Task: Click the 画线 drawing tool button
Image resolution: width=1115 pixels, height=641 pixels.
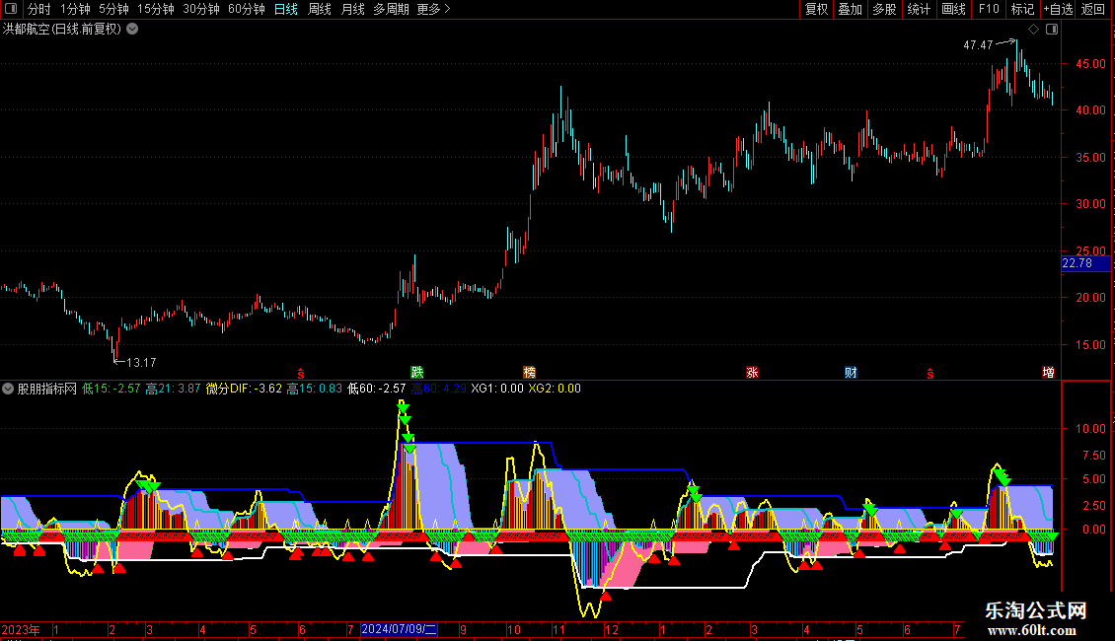Action: point(953,9)
